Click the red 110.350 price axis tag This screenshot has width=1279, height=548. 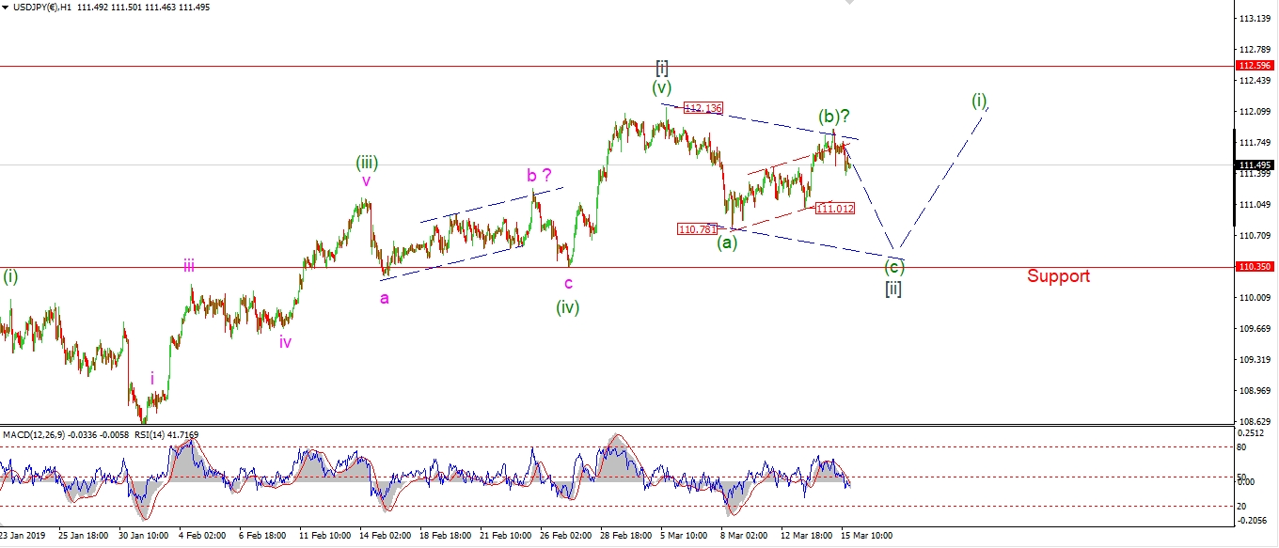[x=1255, y=267]
